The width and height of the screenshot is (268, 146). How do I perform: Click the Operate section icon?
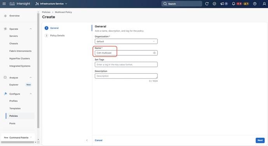click(x=5, y=29)
